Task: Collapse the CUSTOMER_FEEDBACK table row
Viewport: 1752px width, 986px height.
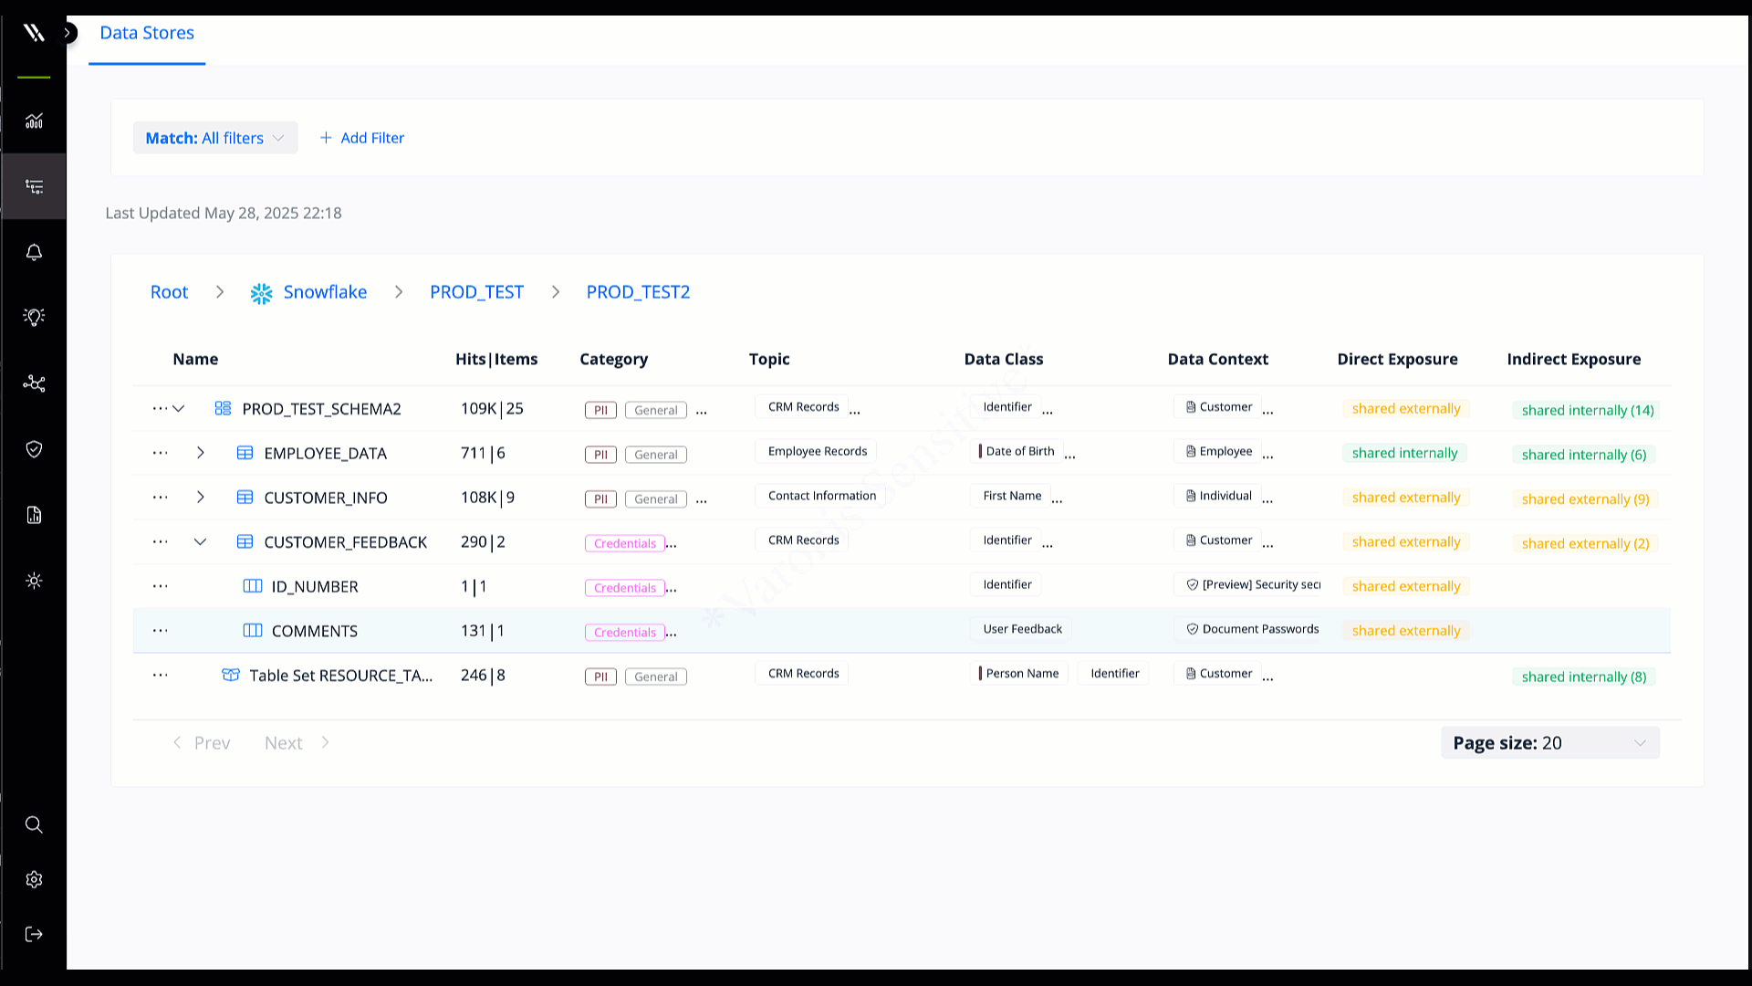Action: click(x=201, y=541)
